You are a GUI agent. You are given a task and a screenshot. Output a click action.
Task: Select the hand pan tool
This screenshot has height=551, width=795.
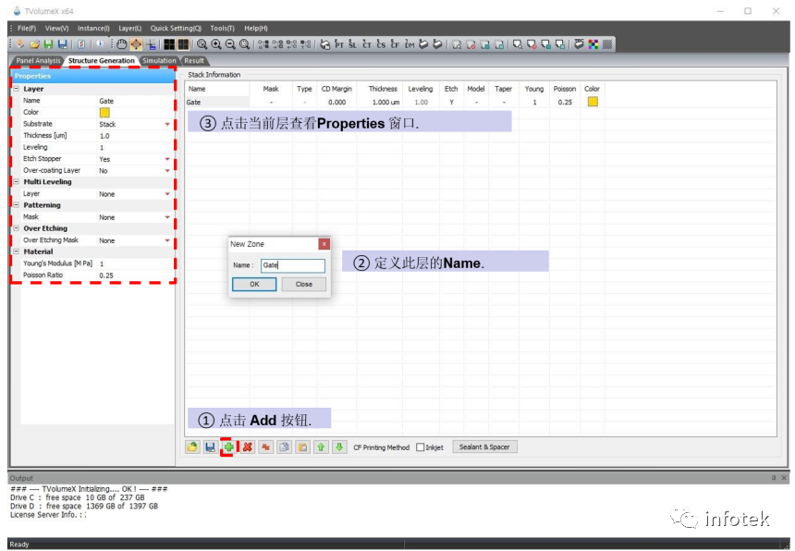pyautogui.click(x=122, y=44)
